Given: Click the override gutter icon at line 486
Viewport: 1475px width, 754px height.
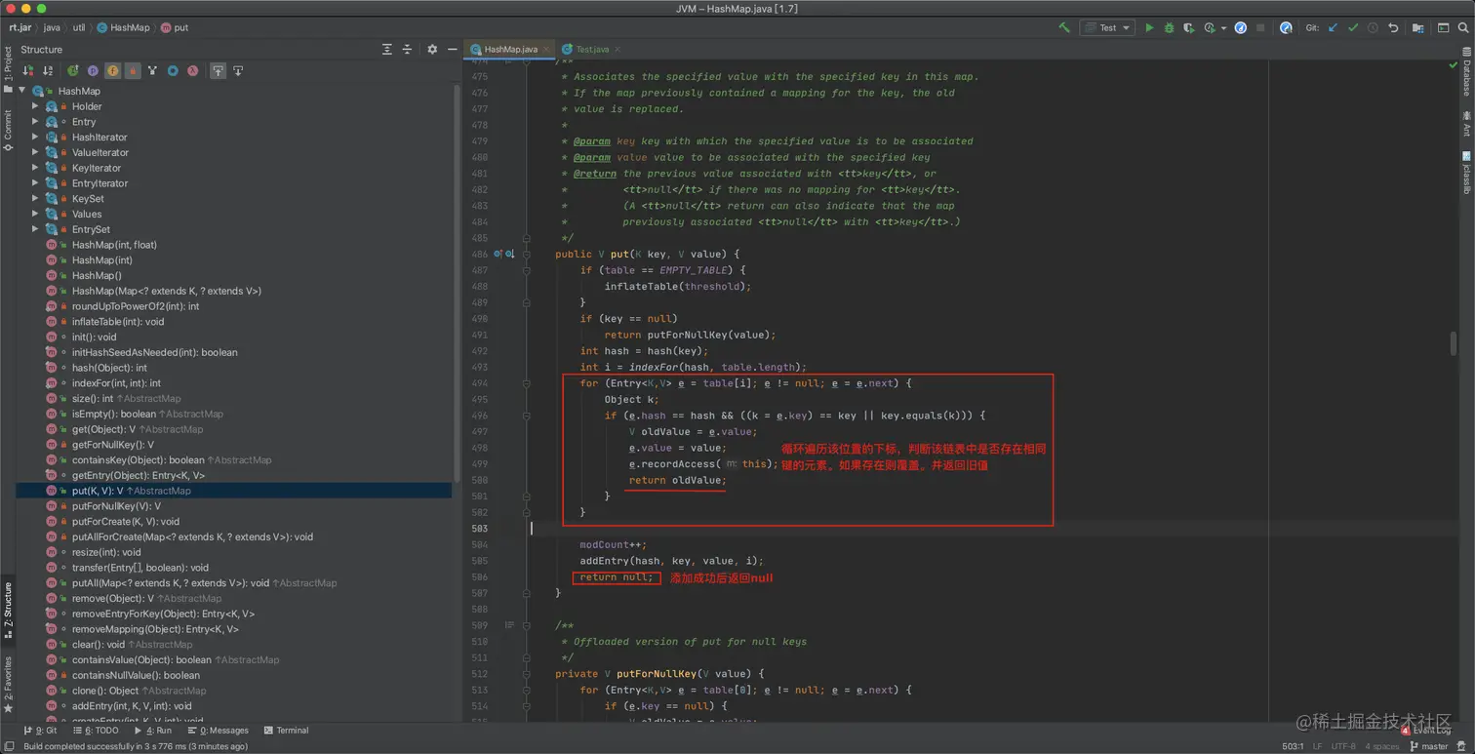Looking at the screenshot, I should coord(498,254).
